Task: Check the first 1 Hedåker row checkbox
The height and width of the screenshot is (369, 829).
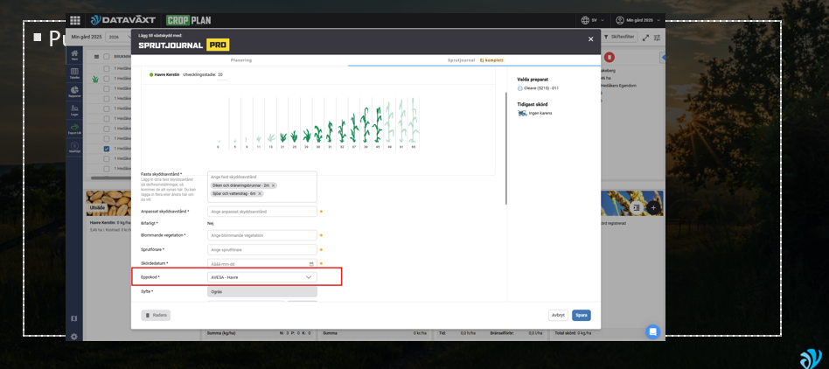Action: pyautogui.click(x=107, y=68)
